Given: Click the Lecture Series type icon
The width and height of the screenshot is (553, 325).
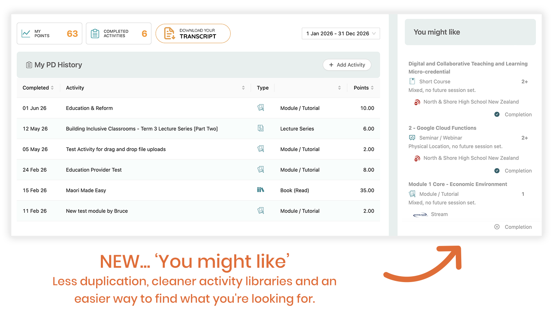Looking at the screenshot, I should coord(261,128).
